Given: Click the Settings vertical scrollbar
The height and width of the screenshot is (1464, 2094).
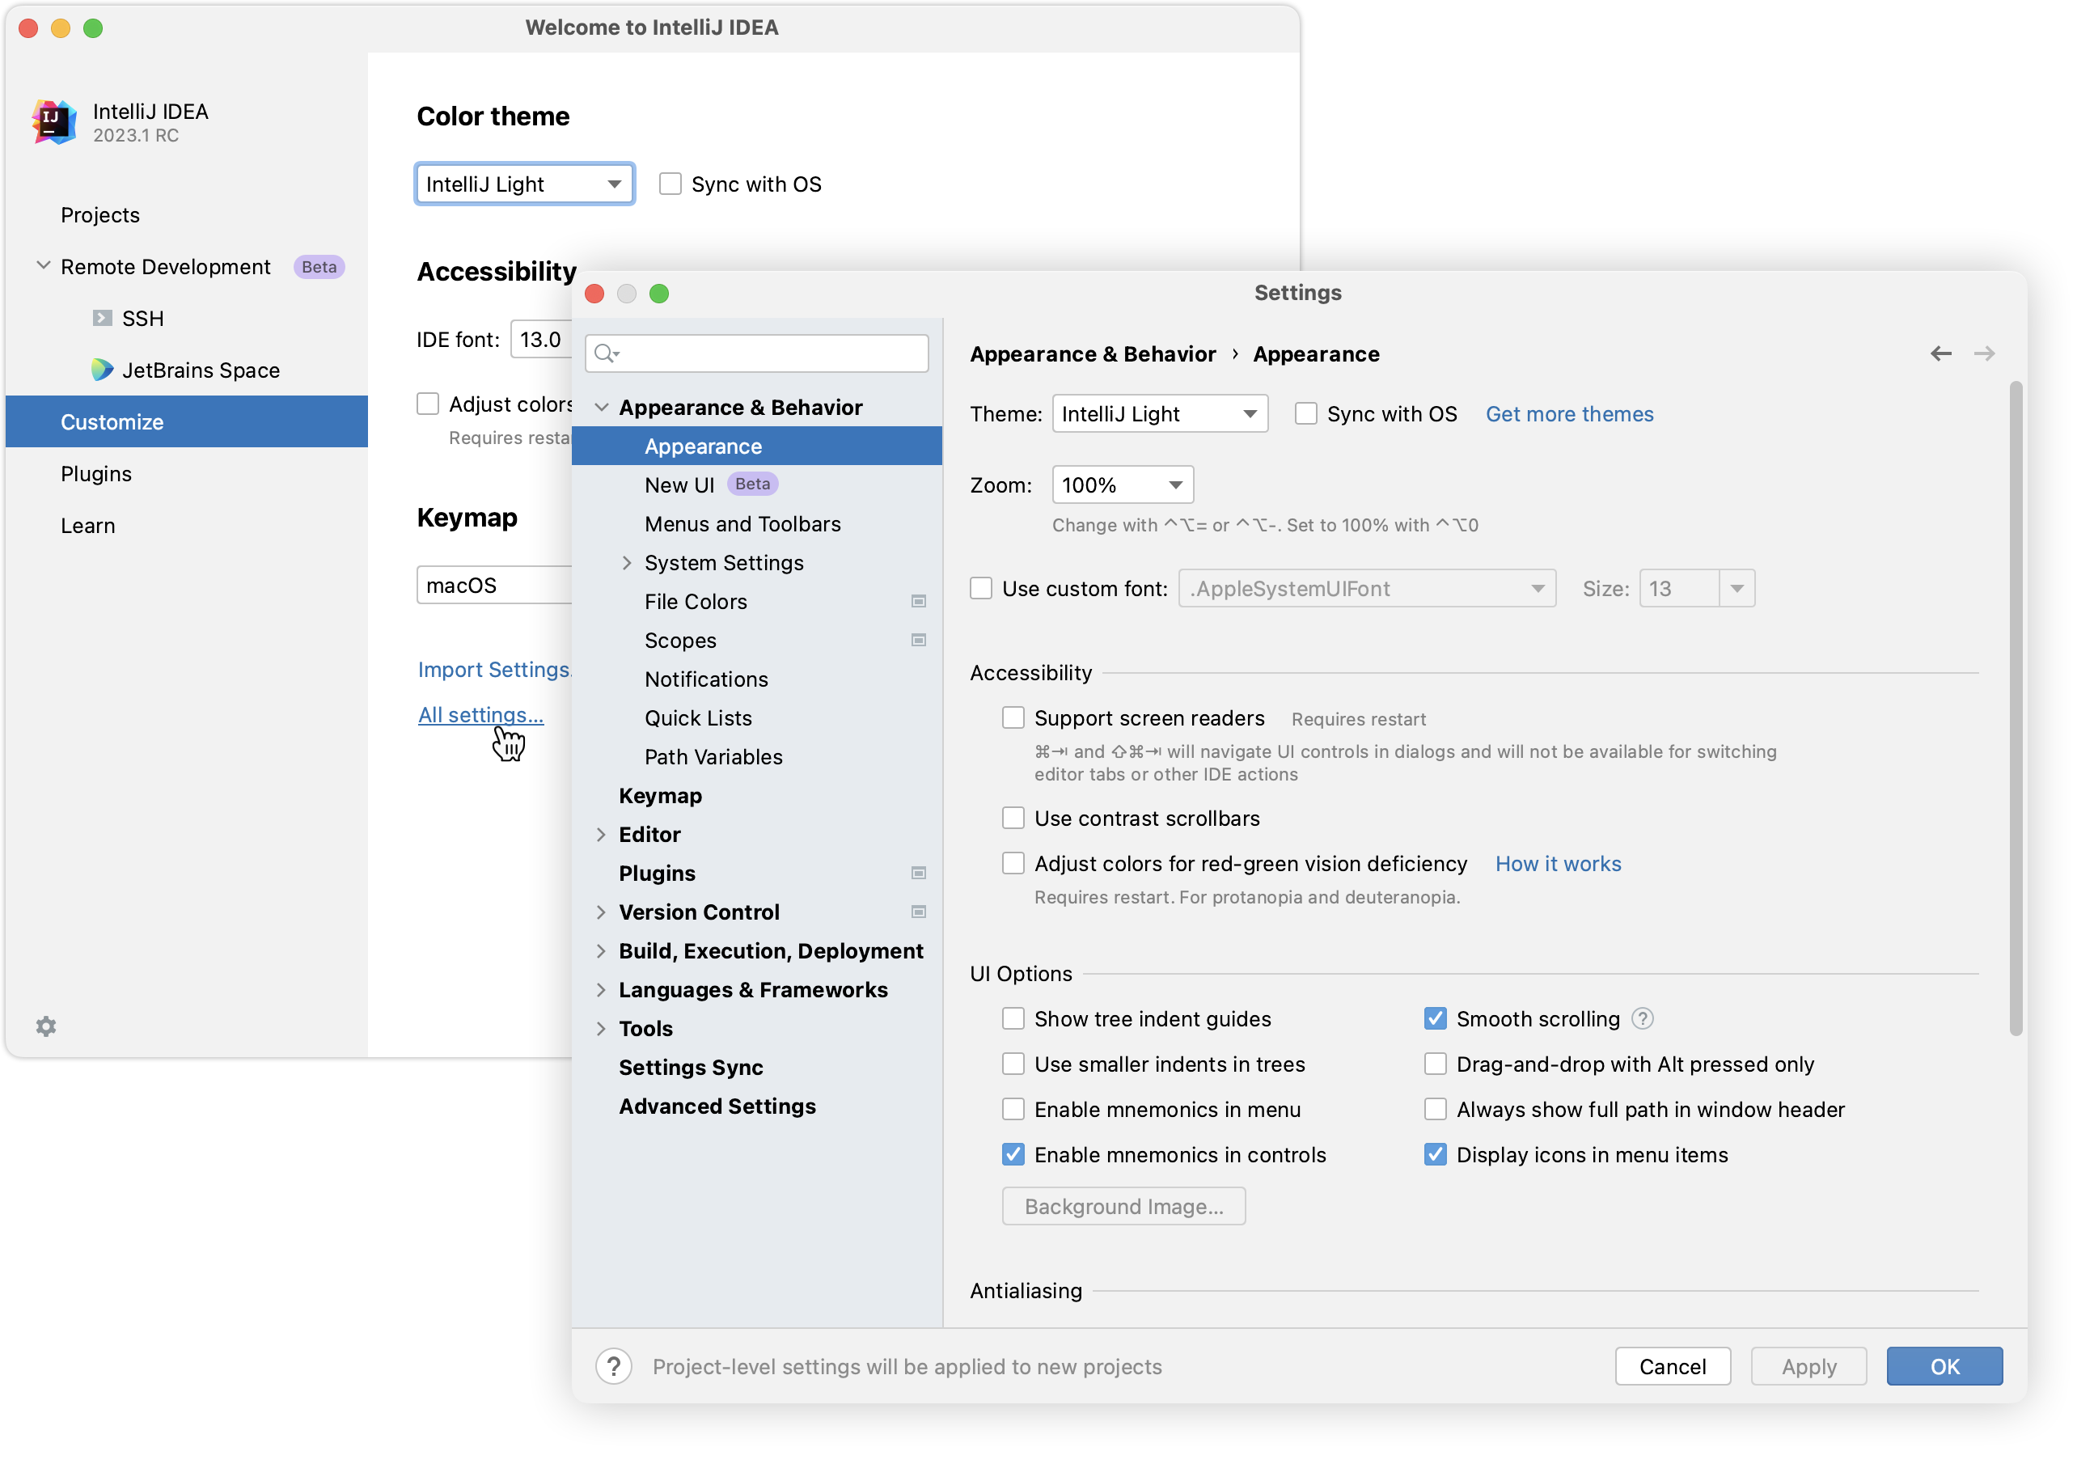Looking at the screenshot, I should [x=2015, y=708].
